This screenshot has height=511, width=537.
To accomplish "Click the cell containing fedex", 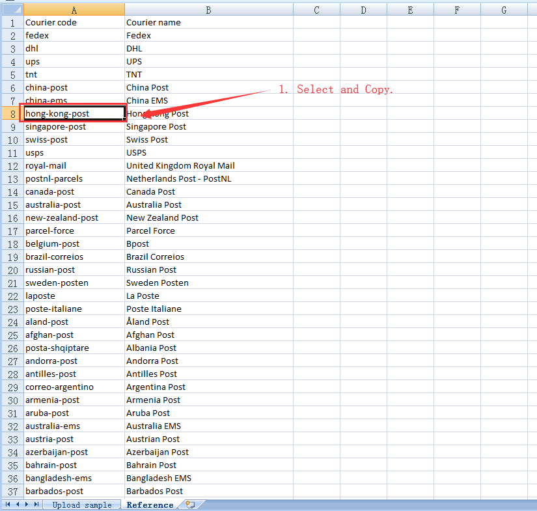I will [x=74, y=35].
